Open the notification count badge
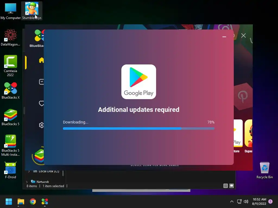 click(270, 201)
